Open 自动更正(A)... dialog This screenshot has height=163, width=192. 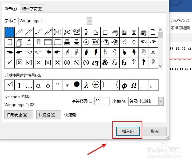pyautogui.click(x=19, y=115)
